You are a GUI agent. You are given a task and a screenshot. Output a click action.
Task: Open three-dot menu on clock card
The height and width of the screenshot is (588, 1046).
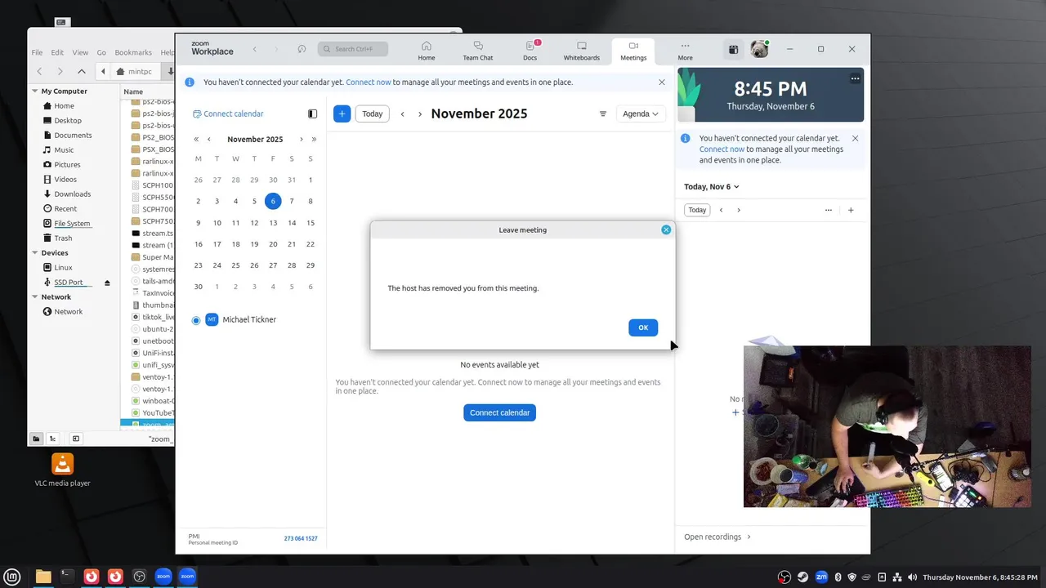855,78
